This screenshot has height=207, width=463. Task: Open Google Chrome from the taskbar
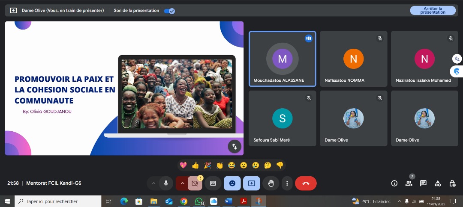click(183, 201)
